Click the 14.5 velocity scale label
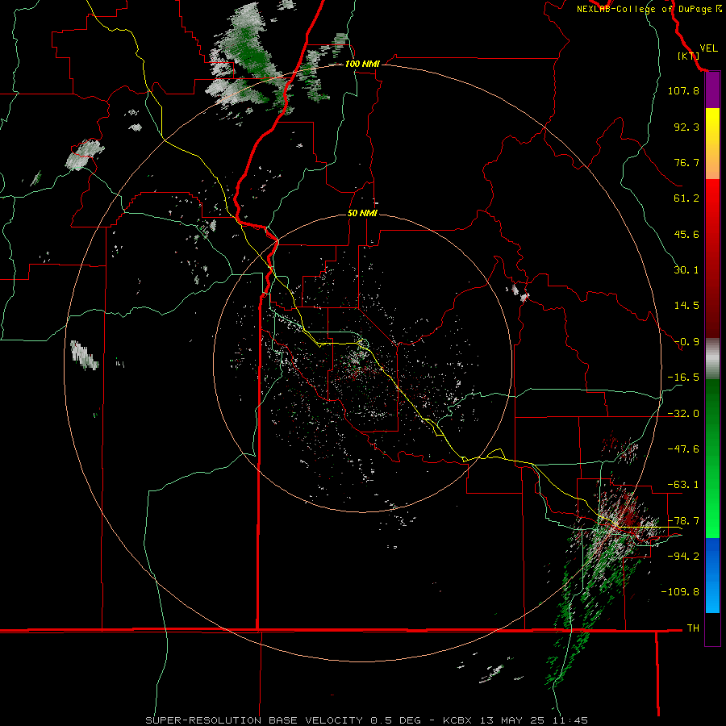 point(686,306)
